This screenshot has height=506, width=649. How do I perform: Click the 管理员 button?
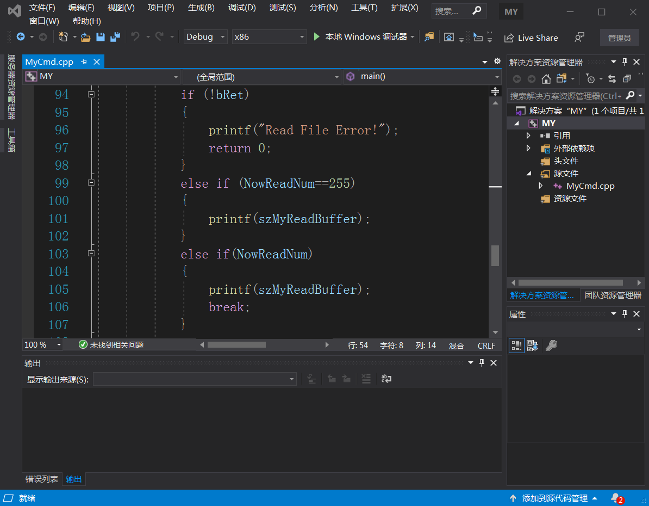point(619,38)
